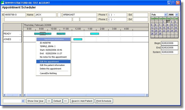Click the first name field with JACK
This screenshot has height=110, width=185.
pyautogui.click(x=45, y=15)
